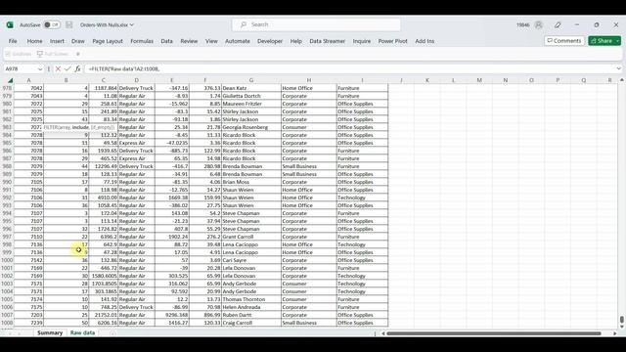The width and height of the screenshot is (626, 352).
Task: Open the Automate ribbon tab
Action: pyautogui.click(x=238, y=41)
